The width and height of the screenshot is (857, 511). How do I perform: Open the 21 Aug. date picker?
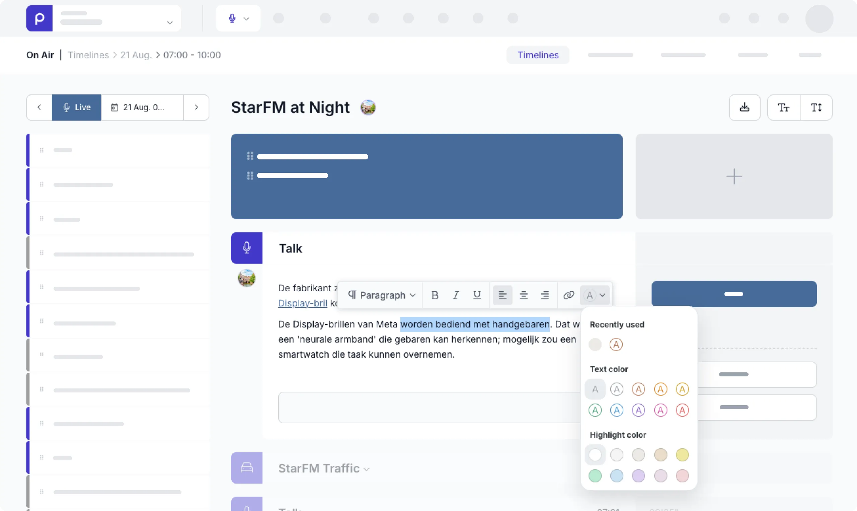tap(142, 107)
